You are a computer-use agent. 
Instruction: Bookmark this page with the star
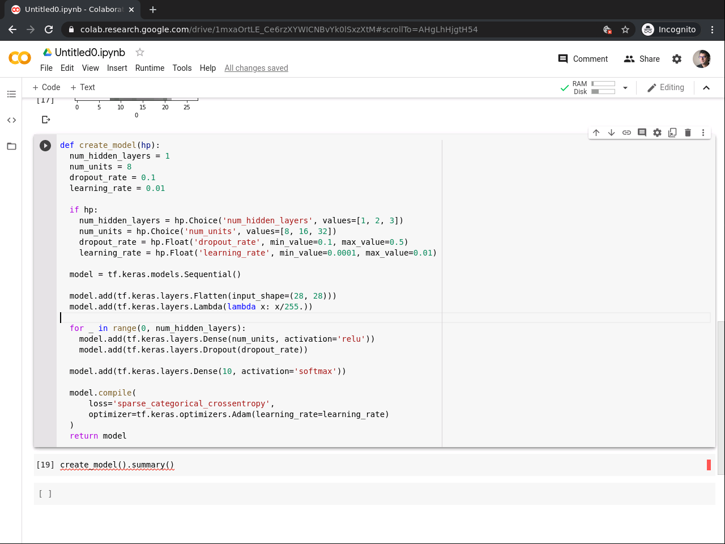(x=625, y=29)
